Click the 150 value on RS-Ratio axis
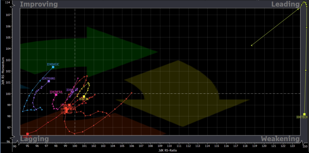 tap(305, 146)
